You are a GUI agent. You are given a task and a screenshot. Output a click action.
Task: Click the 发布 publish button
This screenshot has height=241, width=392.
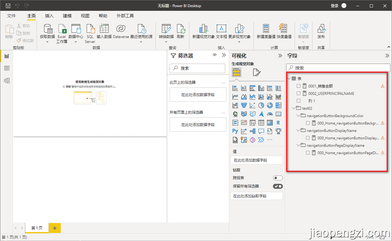pos(321,31)
